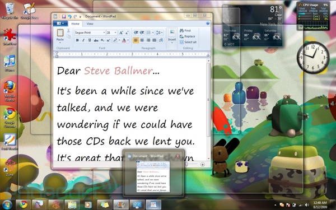Save the document via Quick Access floppy icon
336x210 pixels.
coord(64,16)
